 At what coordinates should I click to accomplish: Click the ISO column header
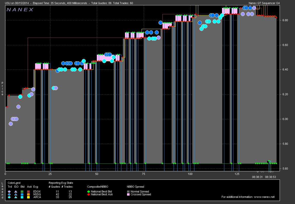(16, 187)
